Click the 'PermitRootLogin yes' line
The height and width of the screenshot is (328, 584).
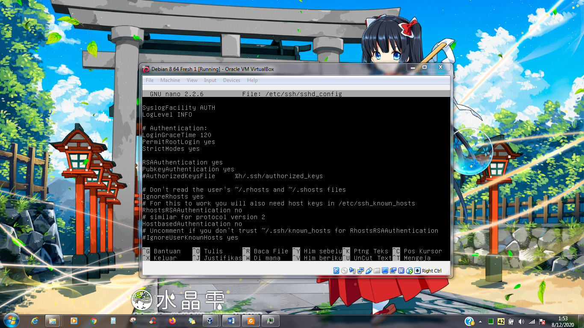pos(179,142)
